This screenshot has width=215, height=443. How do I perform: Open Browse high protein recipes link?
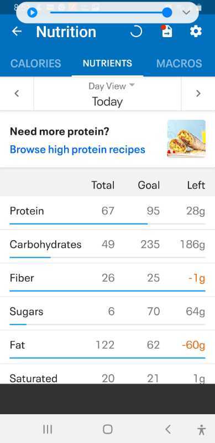pos(77,150)
